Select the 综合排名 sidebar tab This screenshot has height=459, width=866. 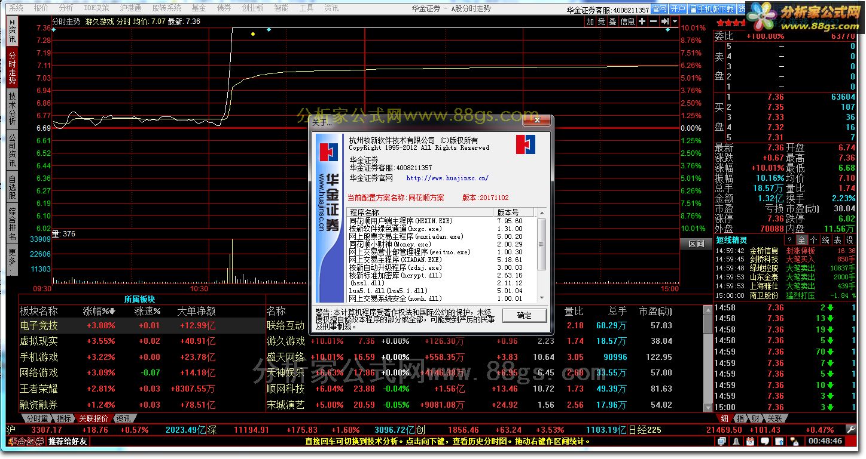[x=13, y=224]
